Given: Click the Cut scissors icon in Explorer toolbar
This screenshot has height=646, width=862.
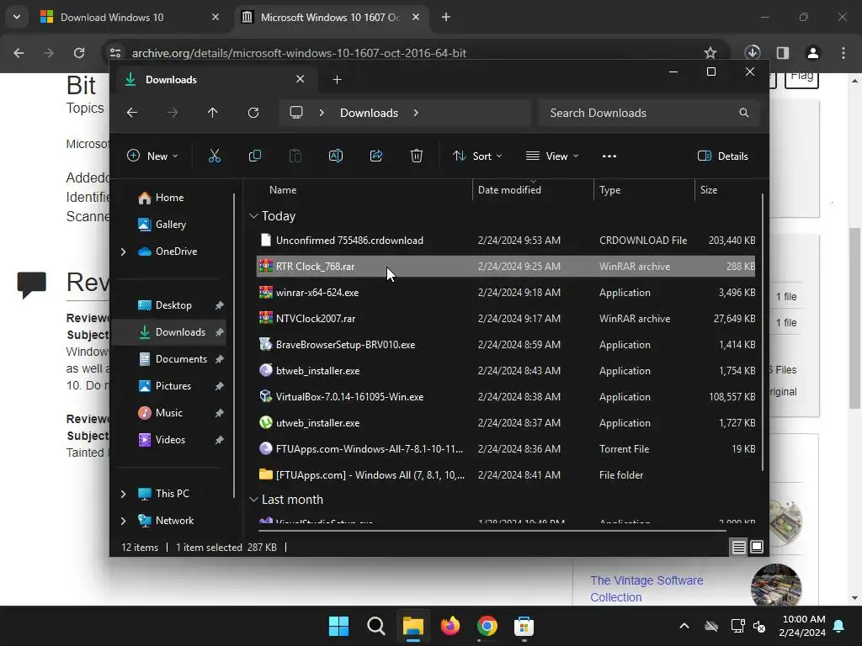Looking at the screenshot, I should (x=215, y=156).
